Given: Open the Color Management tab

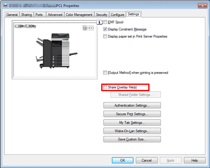Looking at the screenshot, I should tap(79, 15).
